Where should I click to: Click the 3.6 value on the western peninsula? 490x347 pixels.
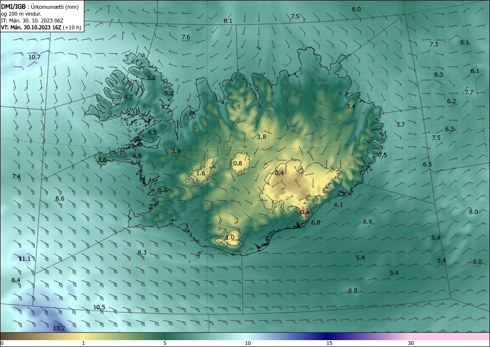102,160
